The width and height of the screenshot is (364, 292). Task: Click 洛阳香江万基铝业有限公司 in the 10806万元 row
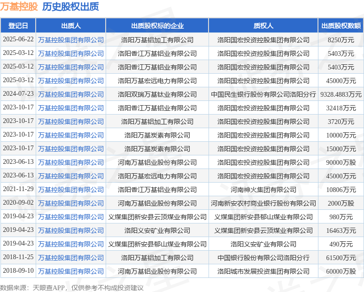click(x=157, y=190)
